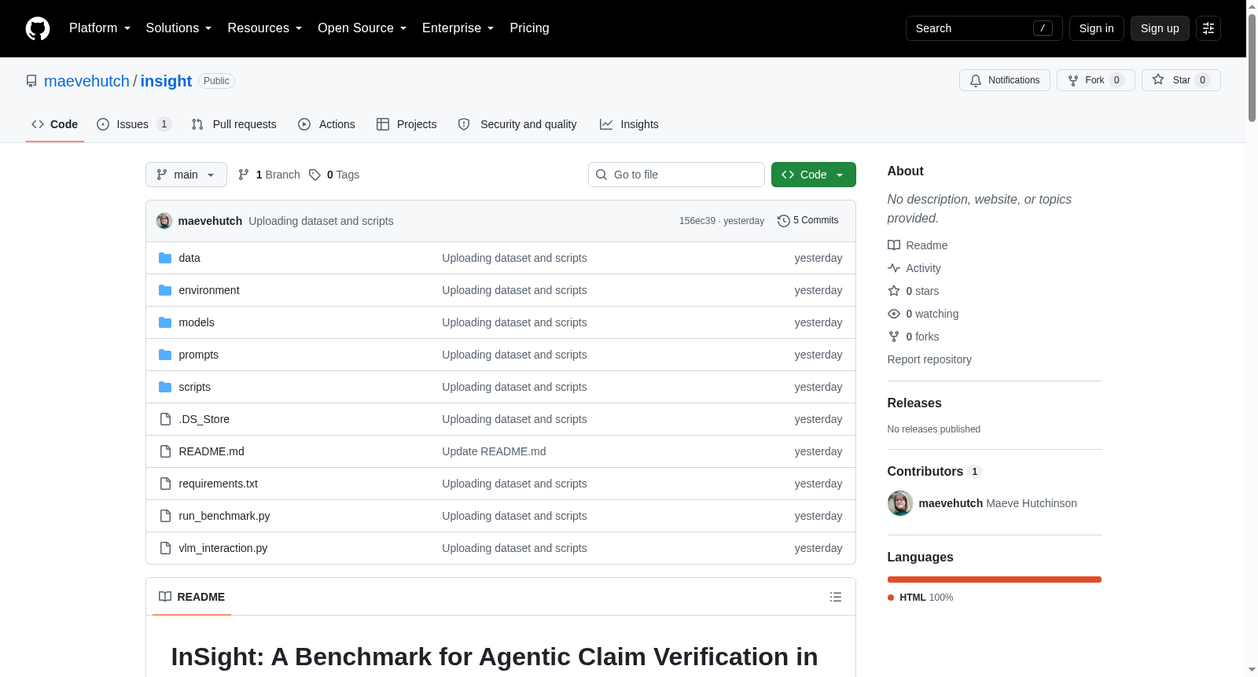Click the history clock icon by Commits

coord(784,221)
